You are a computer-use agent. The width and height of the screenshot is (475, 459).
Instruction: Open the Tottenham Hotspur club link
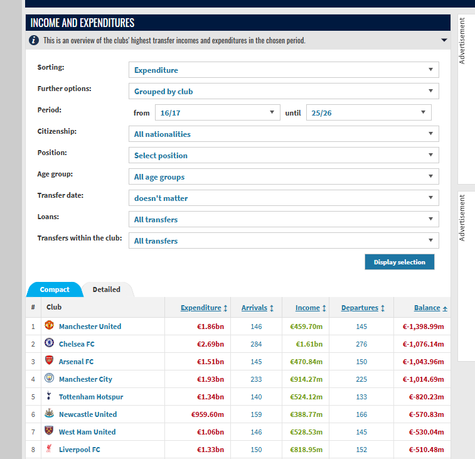pos(91,397)
